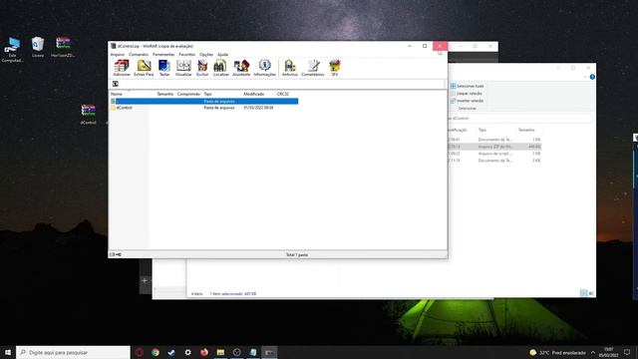Sort by the Nome column header
The image size is (638, 359).
point(117,94)
